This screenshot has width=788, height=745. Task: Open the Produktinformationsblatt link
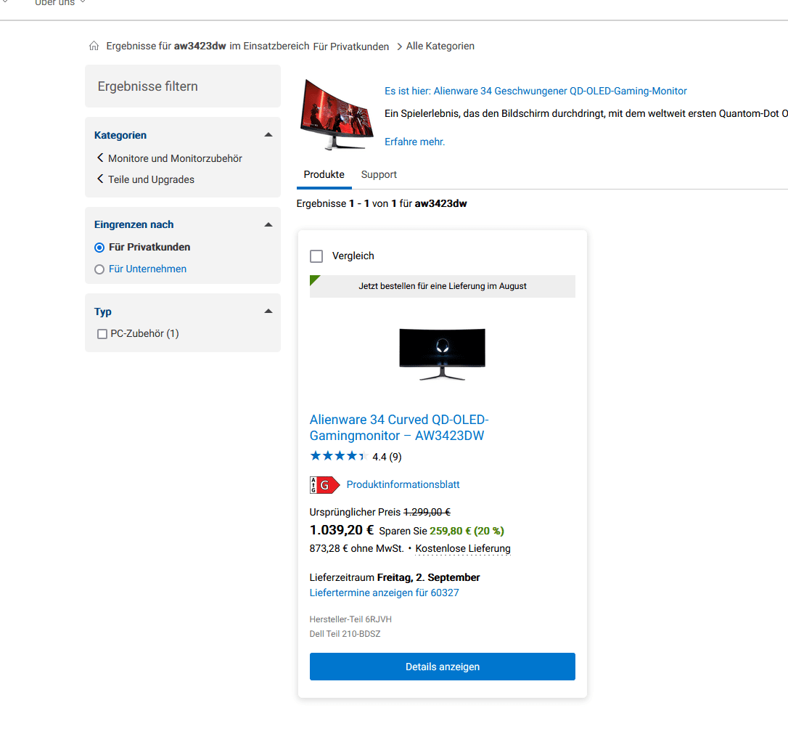pos(403,484)
